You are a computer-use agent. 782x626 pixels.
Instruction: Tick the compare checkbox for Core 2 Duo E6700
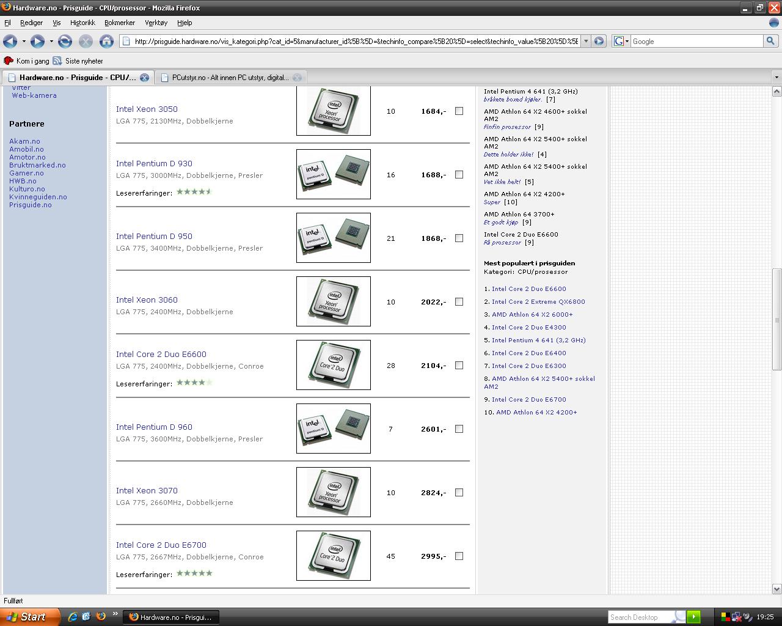pyautogui.click(x=459, y=556)
